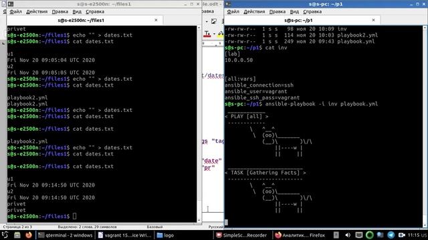Select the s@s-pc: ~/p1 tab

(302, 20)
